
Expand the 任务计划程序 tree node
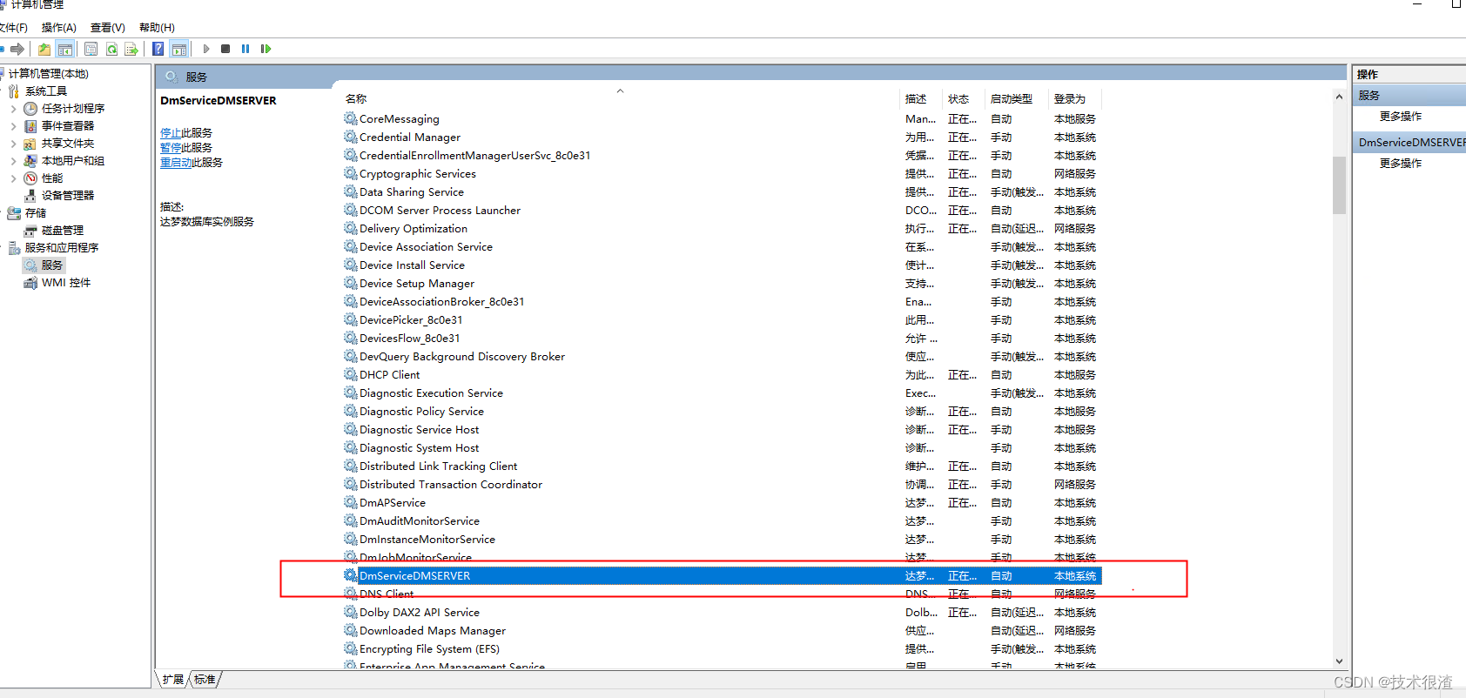coord(13,109)
